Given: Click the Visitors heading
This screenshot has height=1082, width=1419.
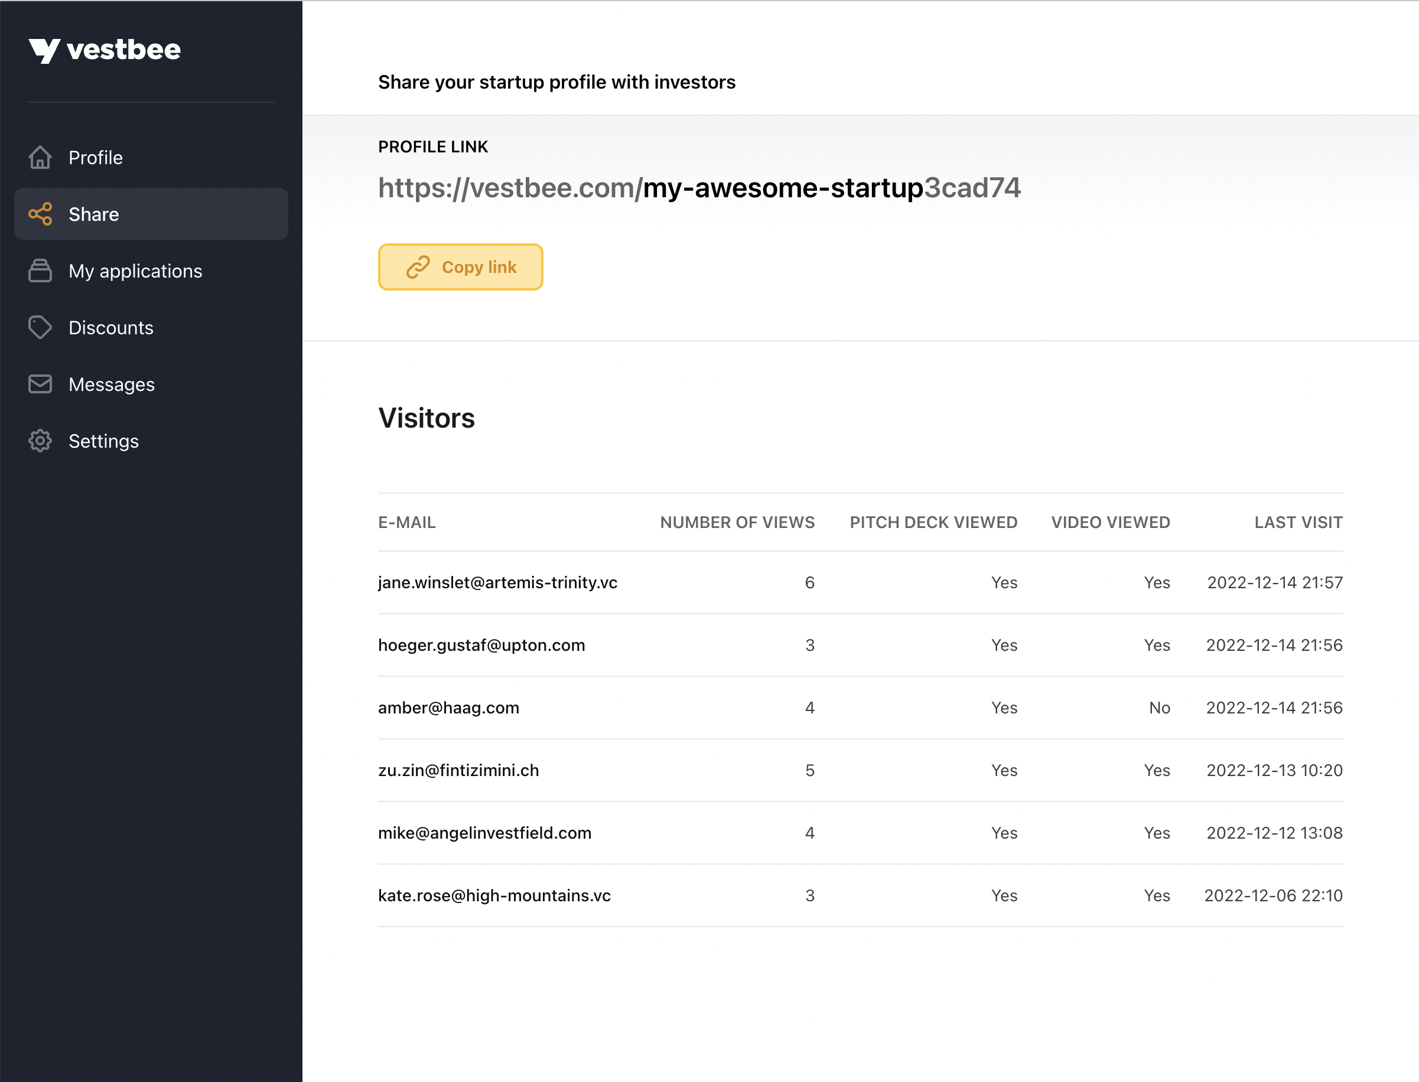Looking at the screenshot, I should [x=427, y=418].
